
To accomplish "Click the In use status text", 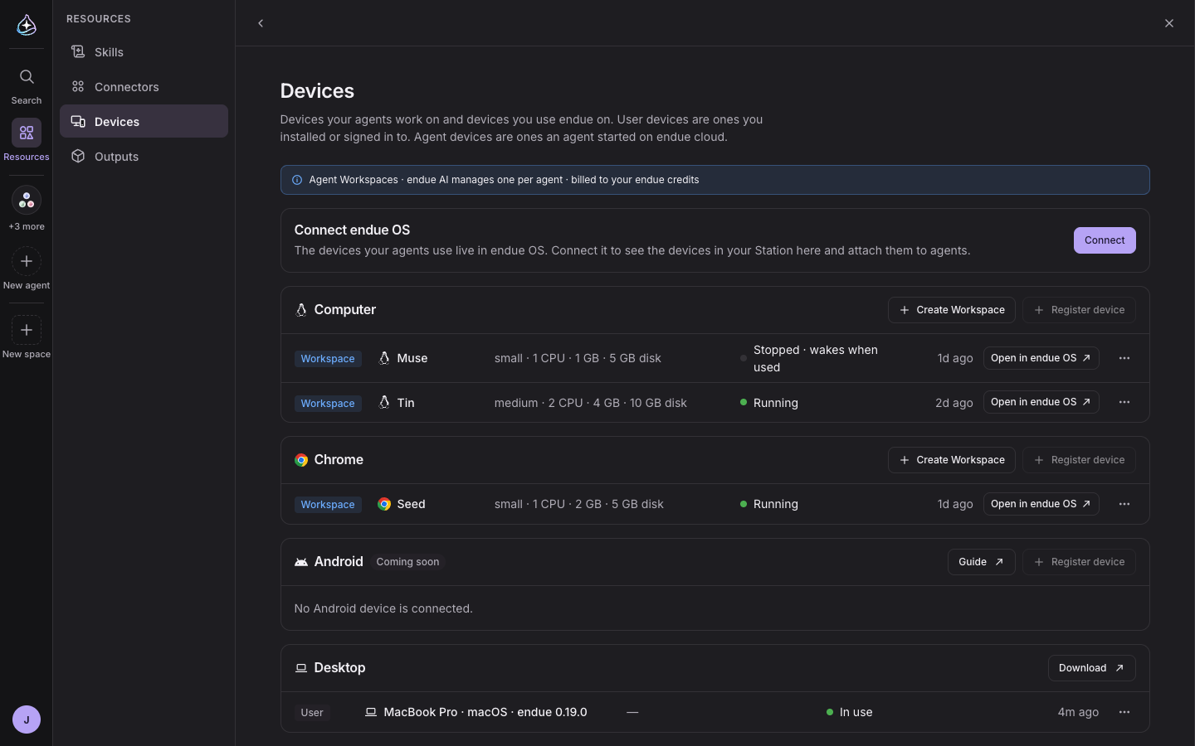I will 856,712.
